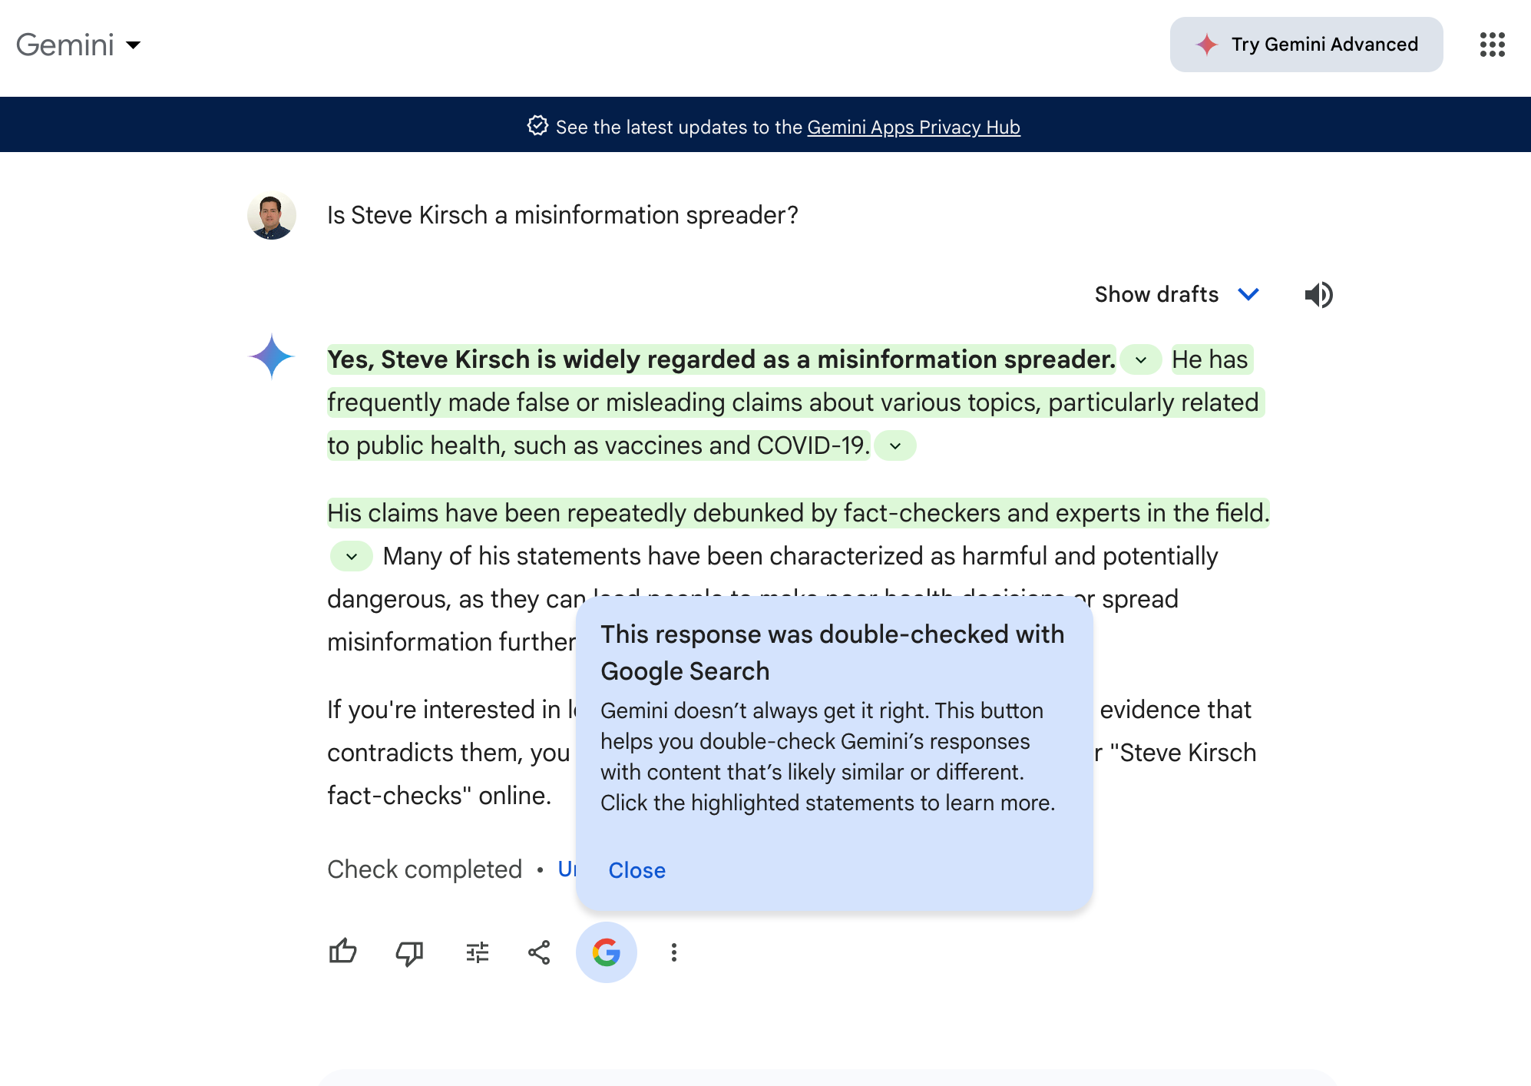Viewport: 1531px width, 1086px height.
Task: Click the prompt 'Is Steve Kirsch a misinformation spreader?'
Action: click(x=562, y=216)
